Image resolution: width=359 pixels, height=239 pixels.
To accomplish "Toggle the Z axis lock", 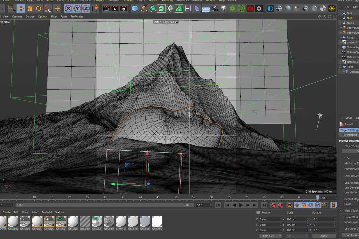I will click(x=86, y=8).
